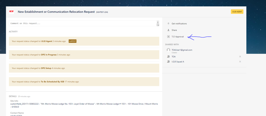Click the Contact Name field label

coord(17,113)
